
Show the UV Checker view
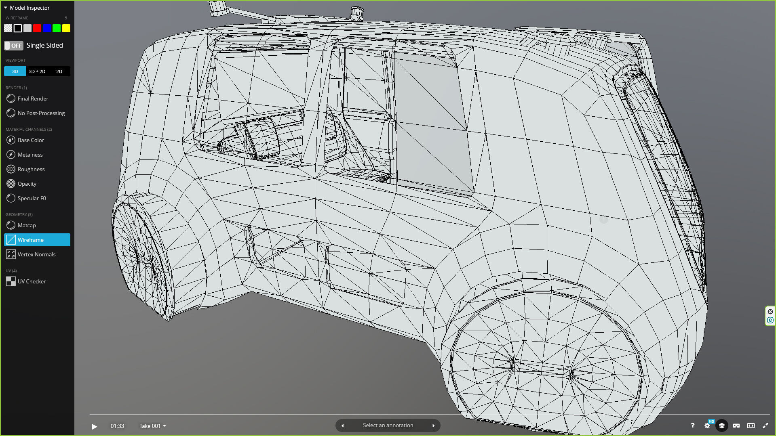pyautogui.click(x=32, y=281)
